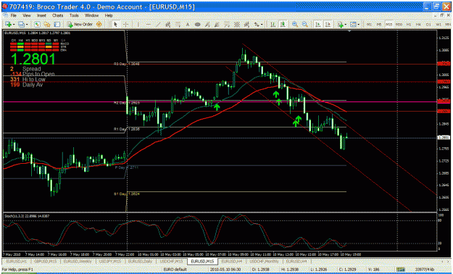Switch to D1 timeframe
This screenshot has height=274, width=453.
point(428,25)
